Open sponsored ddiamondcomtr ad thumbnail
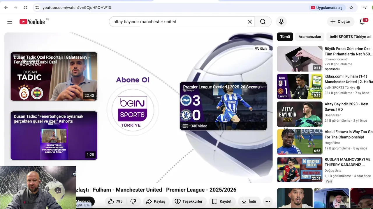The image size is (373, 209). pyautogui.click(x=300, y=59)
